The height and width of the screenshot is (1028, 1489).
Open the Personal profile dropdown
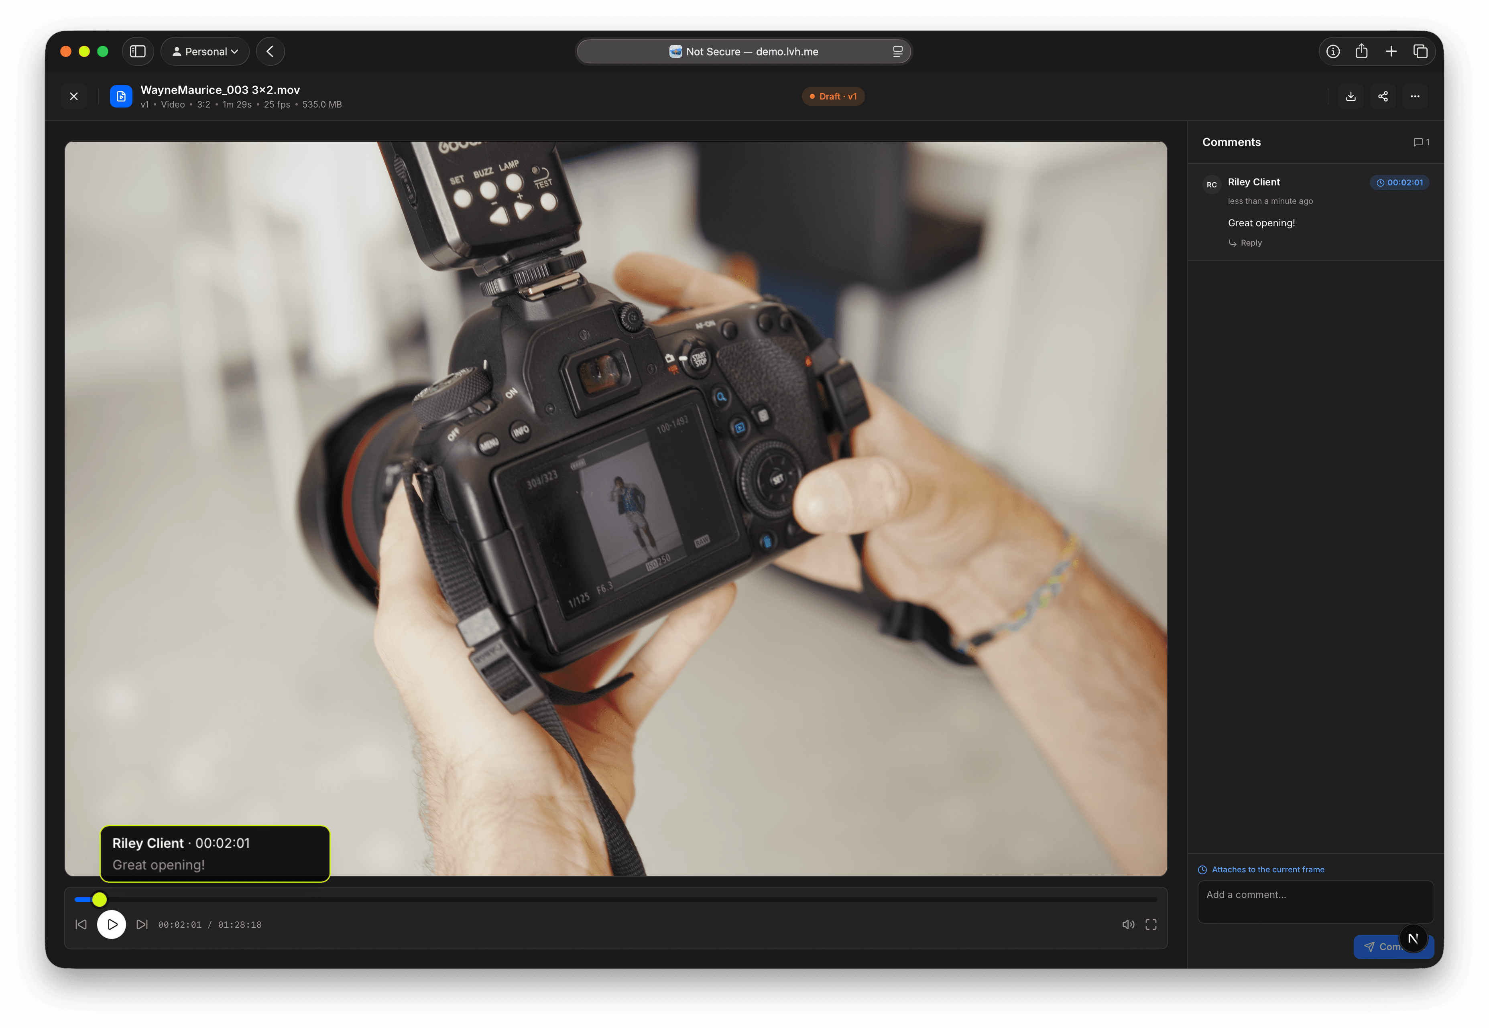(x=205, y=51)
